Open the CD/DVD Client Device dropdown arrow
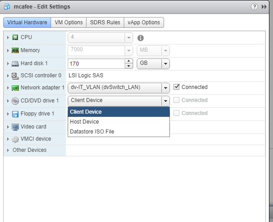The width and height of the screenshot is (273, 222). pos(165,101)
